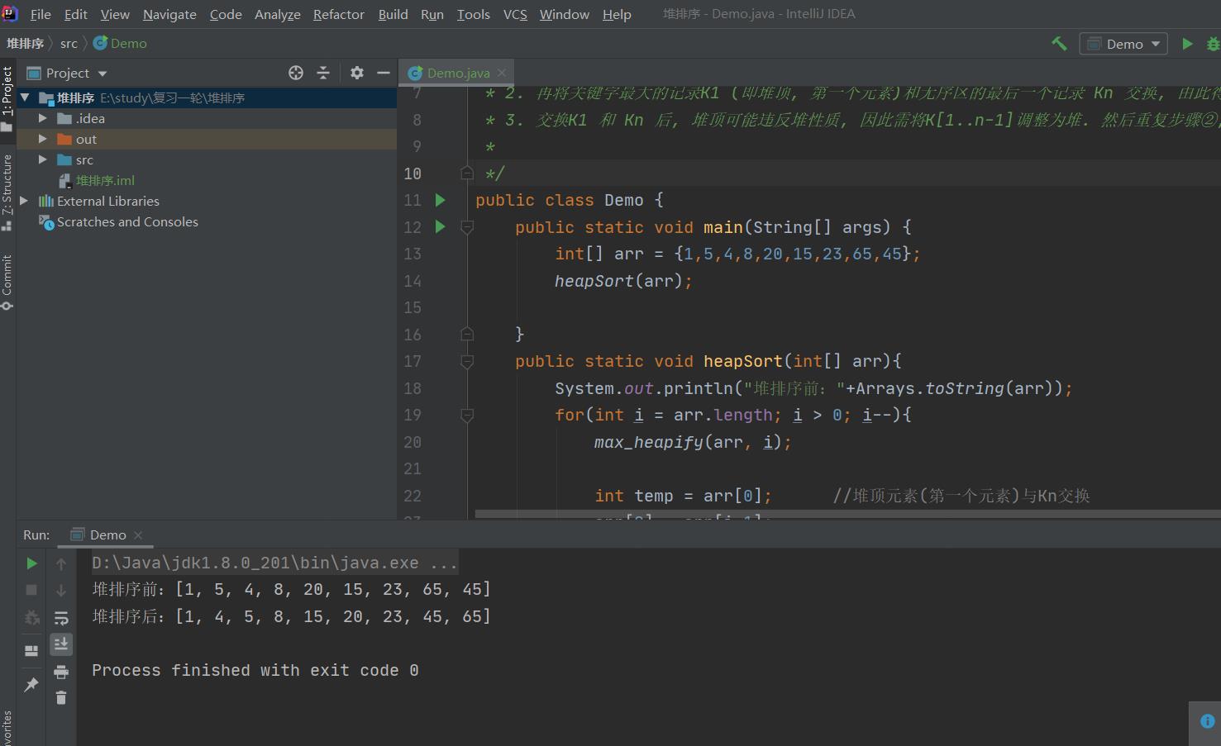Click line number 20 in gutter
This screenshot has width=1221, height=746.
pyautogui.click(x=412, y=442)
